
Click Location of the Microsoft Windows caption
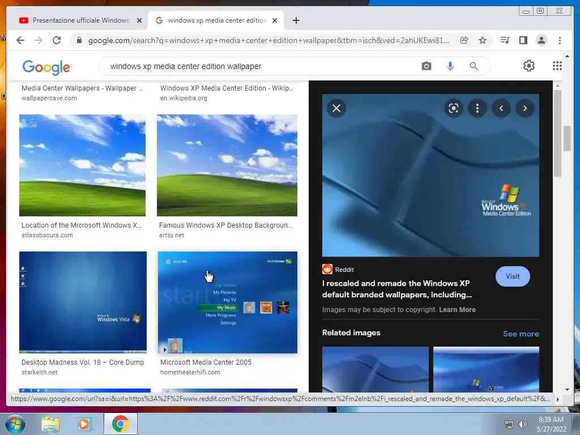point(82,225)
